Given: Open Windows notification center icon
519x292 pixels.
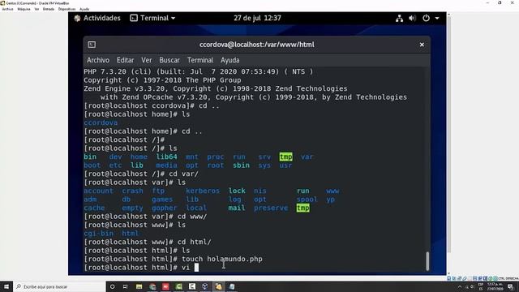Looking at the screenshot, I should 511,286.
